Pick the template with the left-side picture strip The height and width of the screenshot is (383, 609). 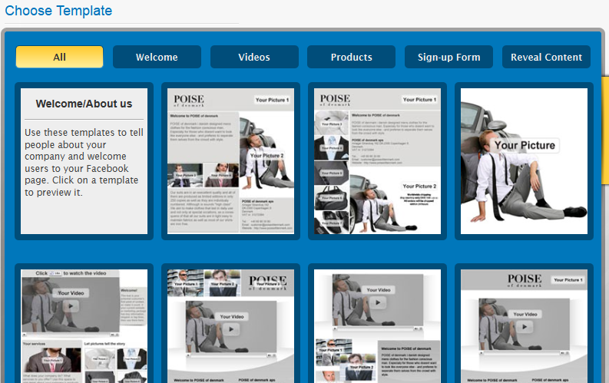(377, 161)
